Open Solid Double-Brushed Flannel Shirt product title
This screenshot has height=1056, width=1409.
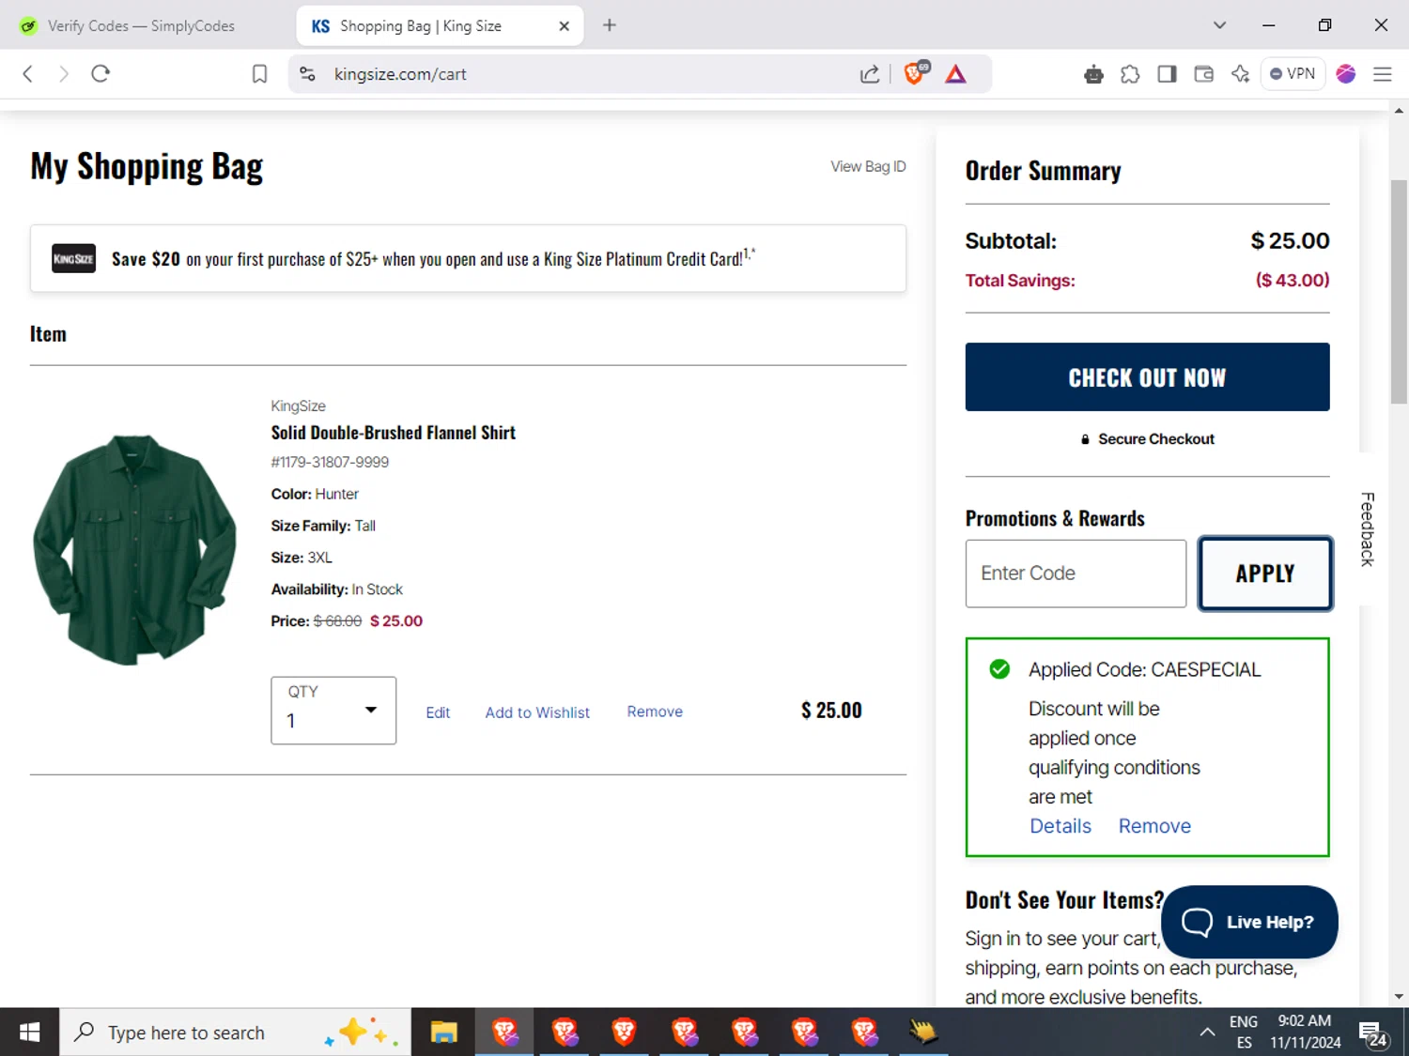tap(393, 433)
